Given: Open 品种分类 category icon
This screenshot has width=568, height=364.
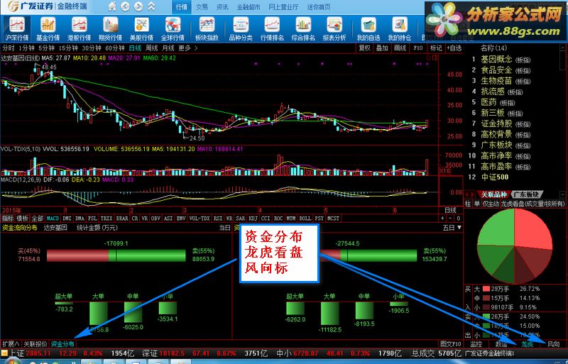Looking at the screenshot, I should tap(241, 29).
